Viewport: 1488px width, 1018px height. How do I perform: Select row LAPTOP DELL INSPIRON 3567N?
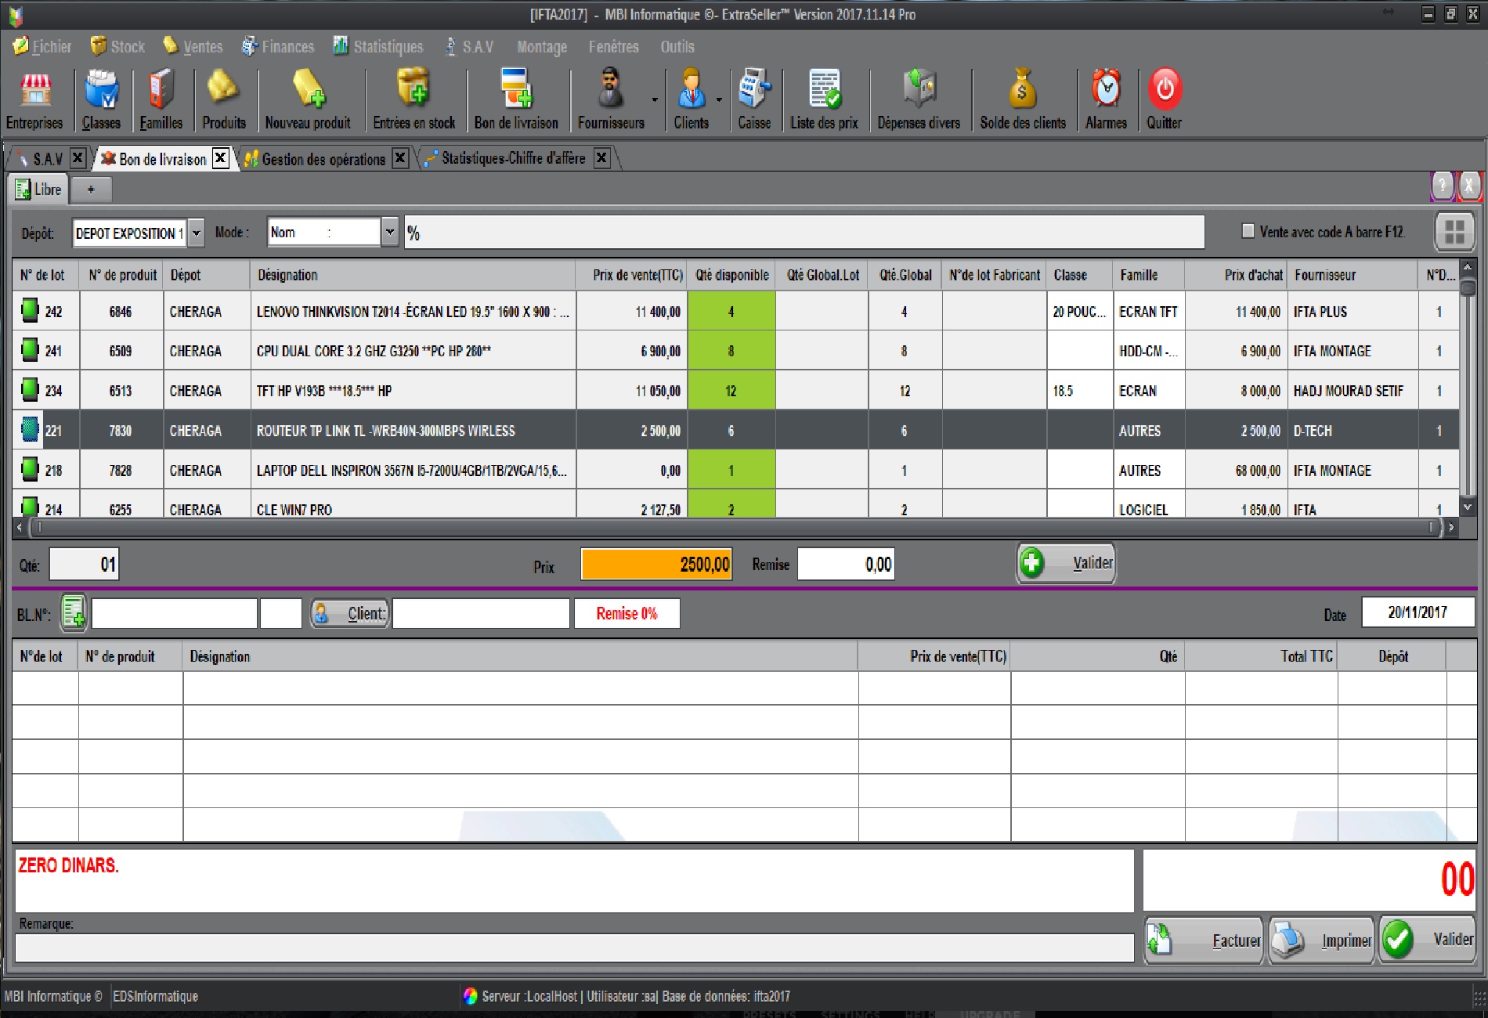coord(735,471)
